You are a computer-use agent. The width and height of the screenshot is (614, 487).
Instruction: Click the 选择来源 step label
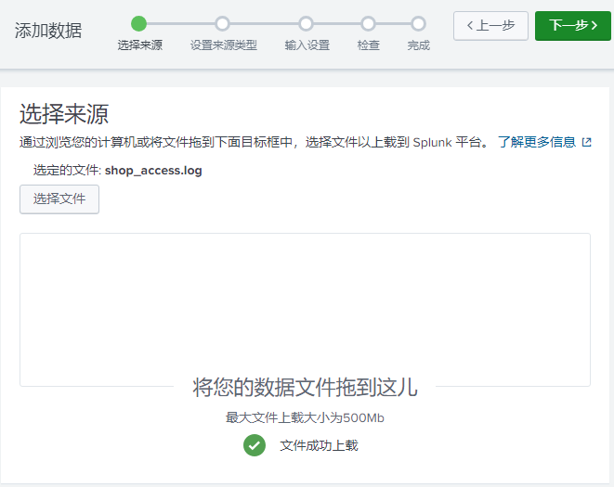[139, 45]
